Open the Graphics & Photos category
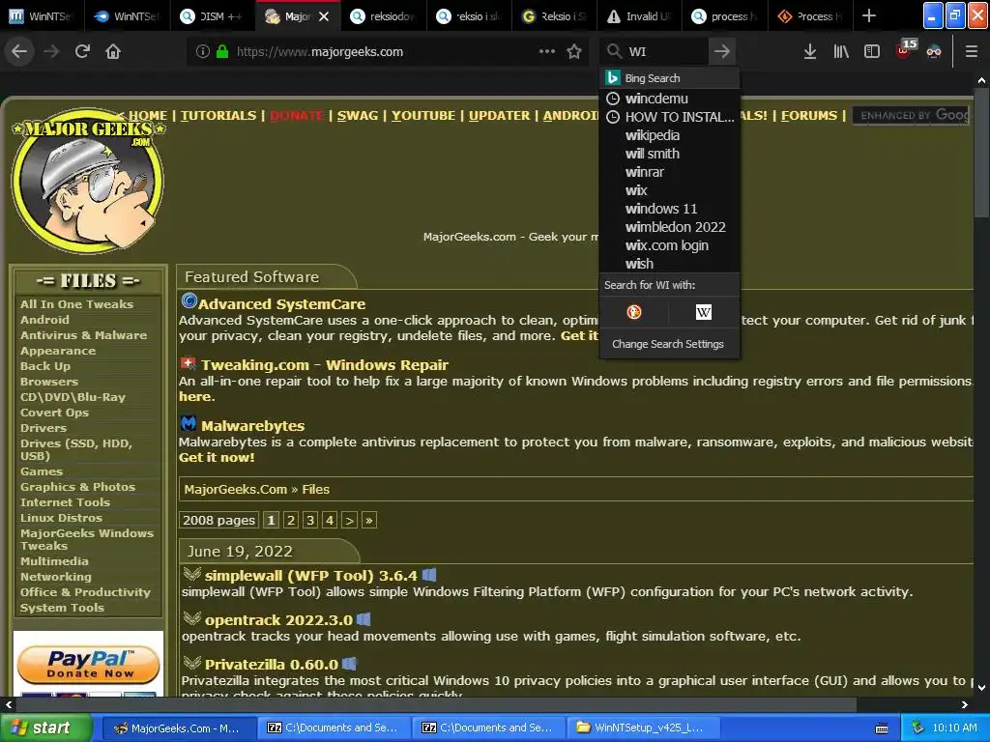This screenshot has height=742, width=990. tap(77, 487)
